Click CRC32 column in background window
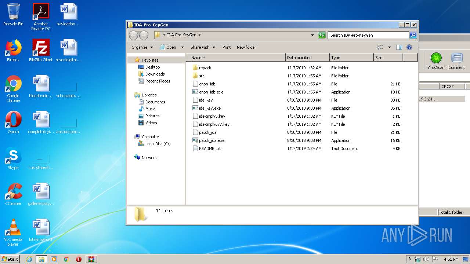 click(452, 87)
